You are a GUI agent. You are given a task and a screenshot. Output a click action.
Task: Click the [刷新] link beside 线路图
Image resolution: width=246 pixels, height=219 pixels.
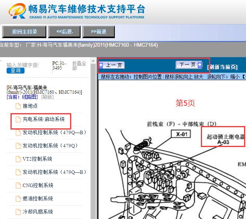(x=47, y=97)
